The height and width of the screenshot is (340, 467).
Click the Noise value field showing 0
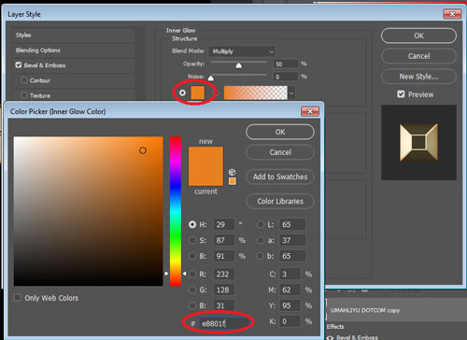pyautogui.click(x=286, y=77)
